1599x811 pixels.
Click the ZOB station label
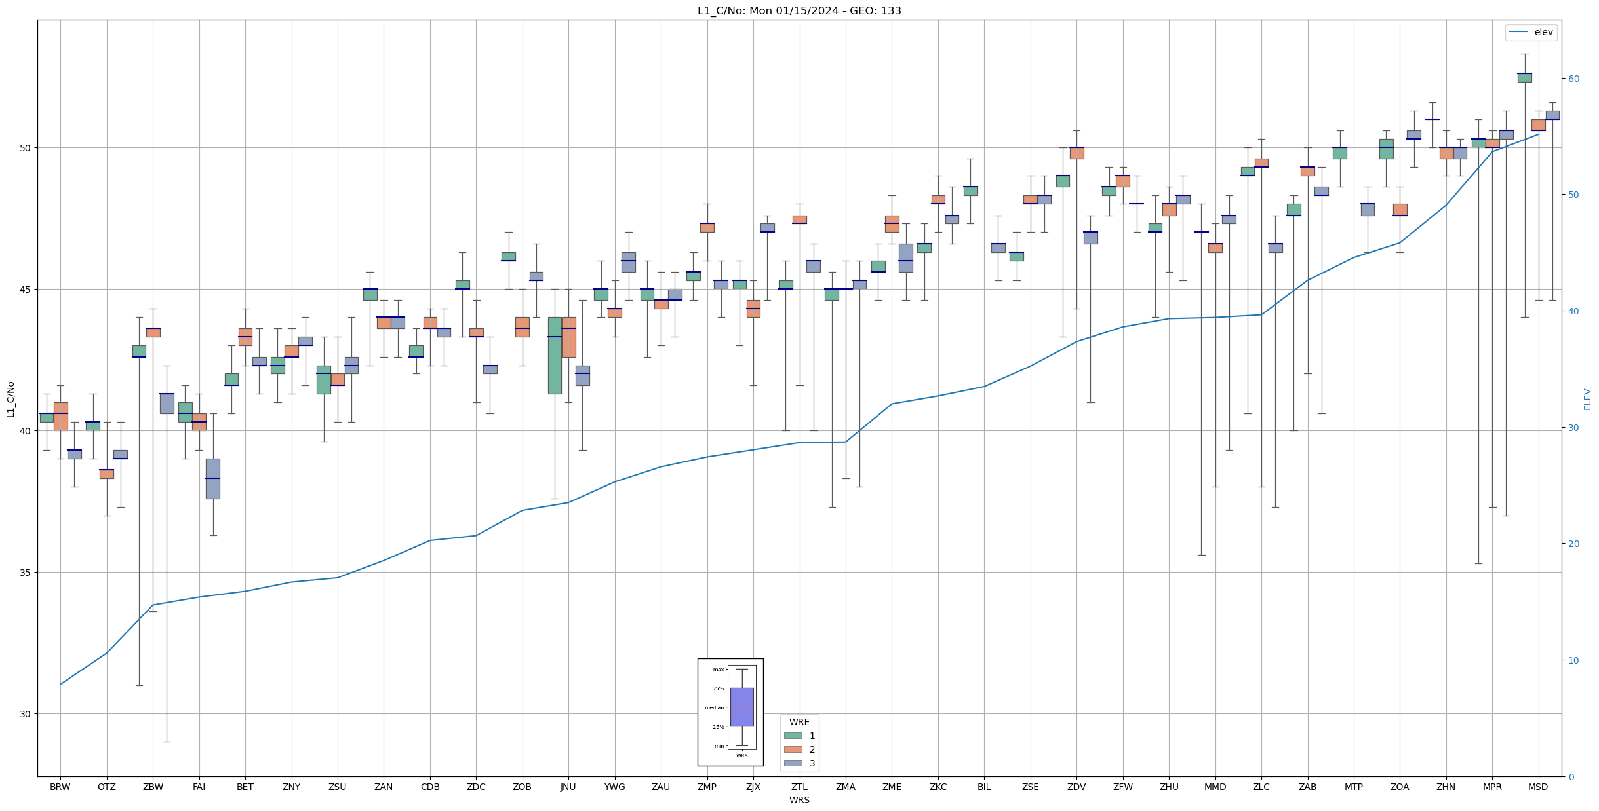pos(523,787)
